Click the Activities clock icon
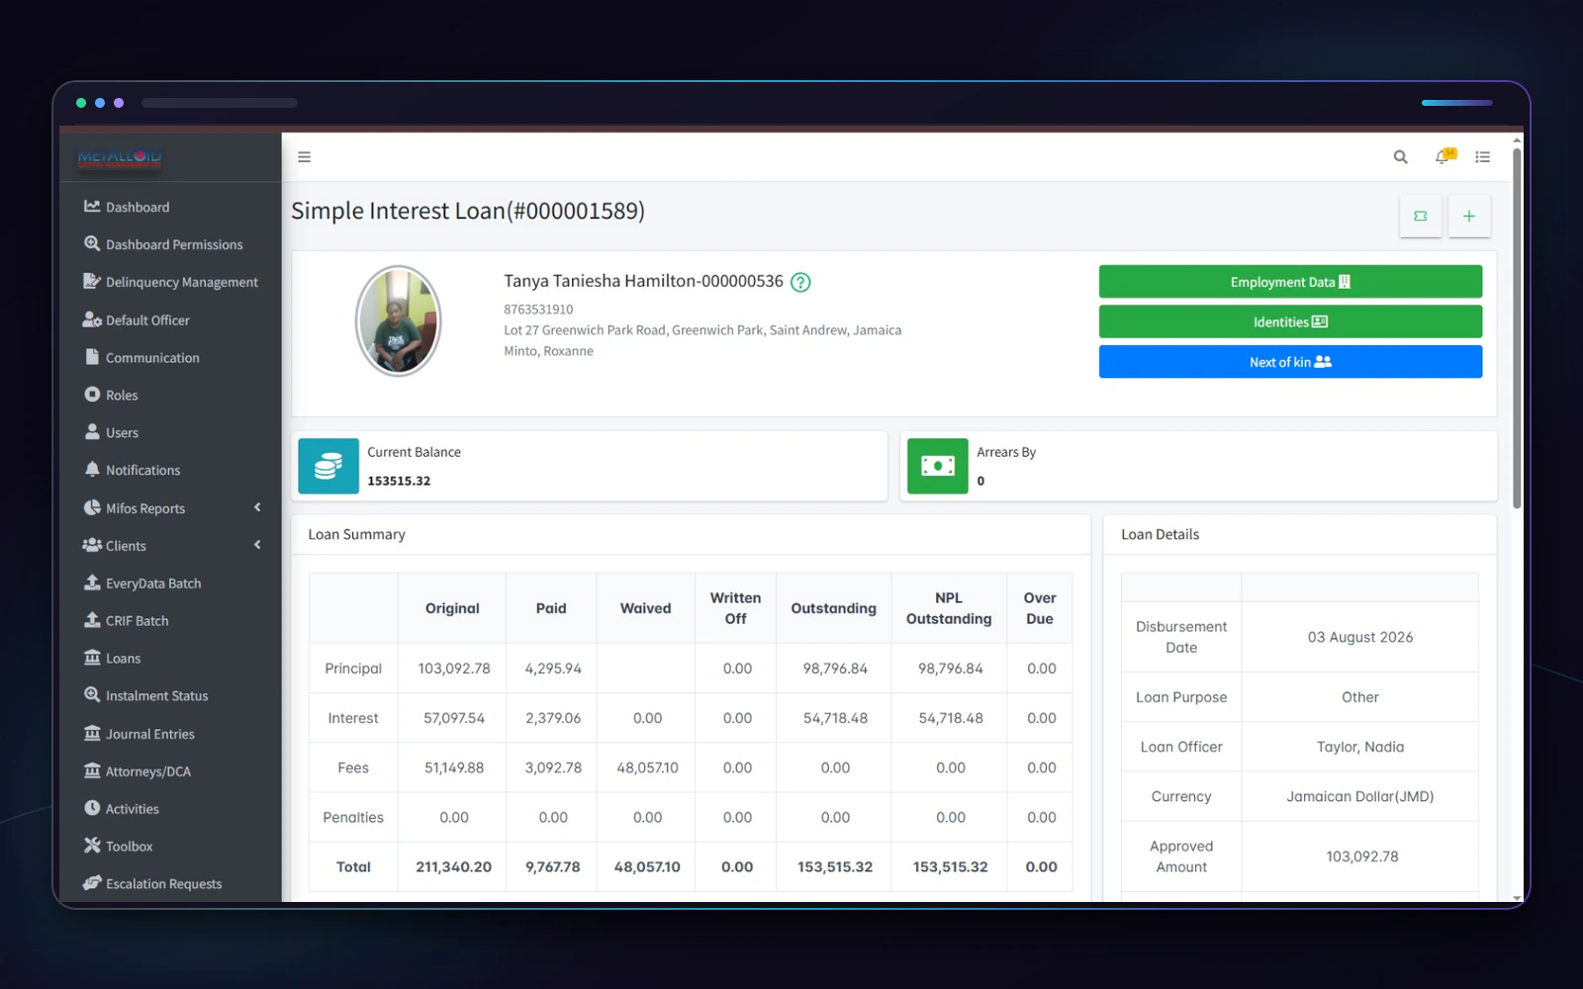The width and height of the screenshot is (1583, 989). pyautogui.click(x=92, y=808)
